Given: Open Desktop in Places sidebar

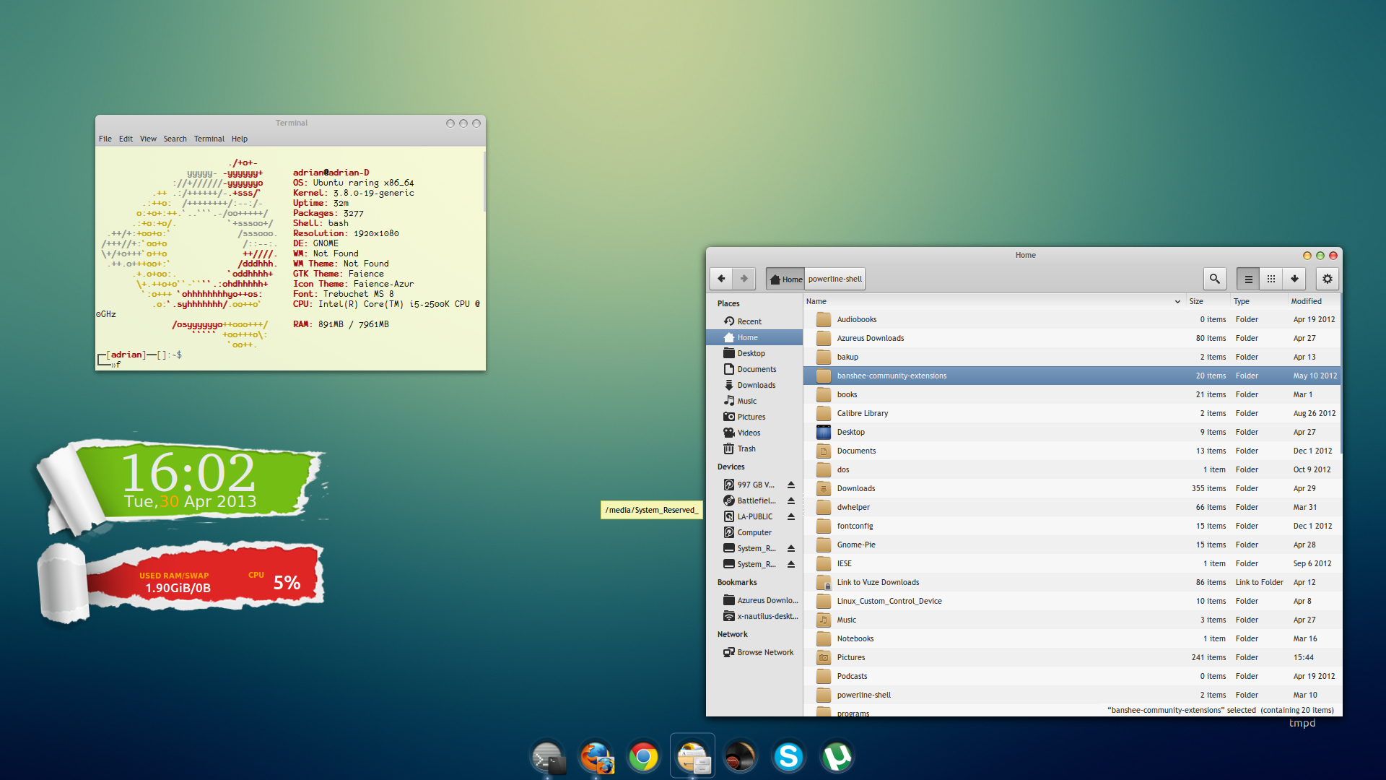Looking at the screenshot, I should [x=754, y=353].
